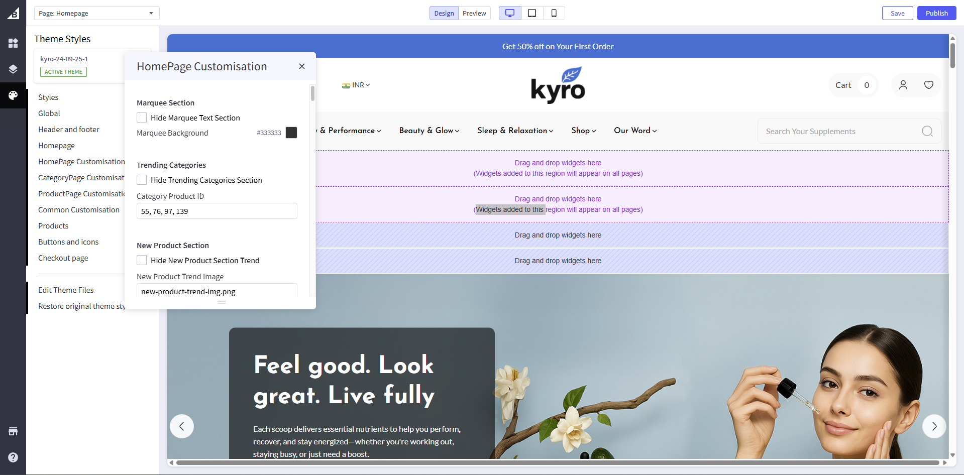Enable Hide Marquee Text Section checkbox
The width and height of the screenshot is (964, 475).
point(142,117)
